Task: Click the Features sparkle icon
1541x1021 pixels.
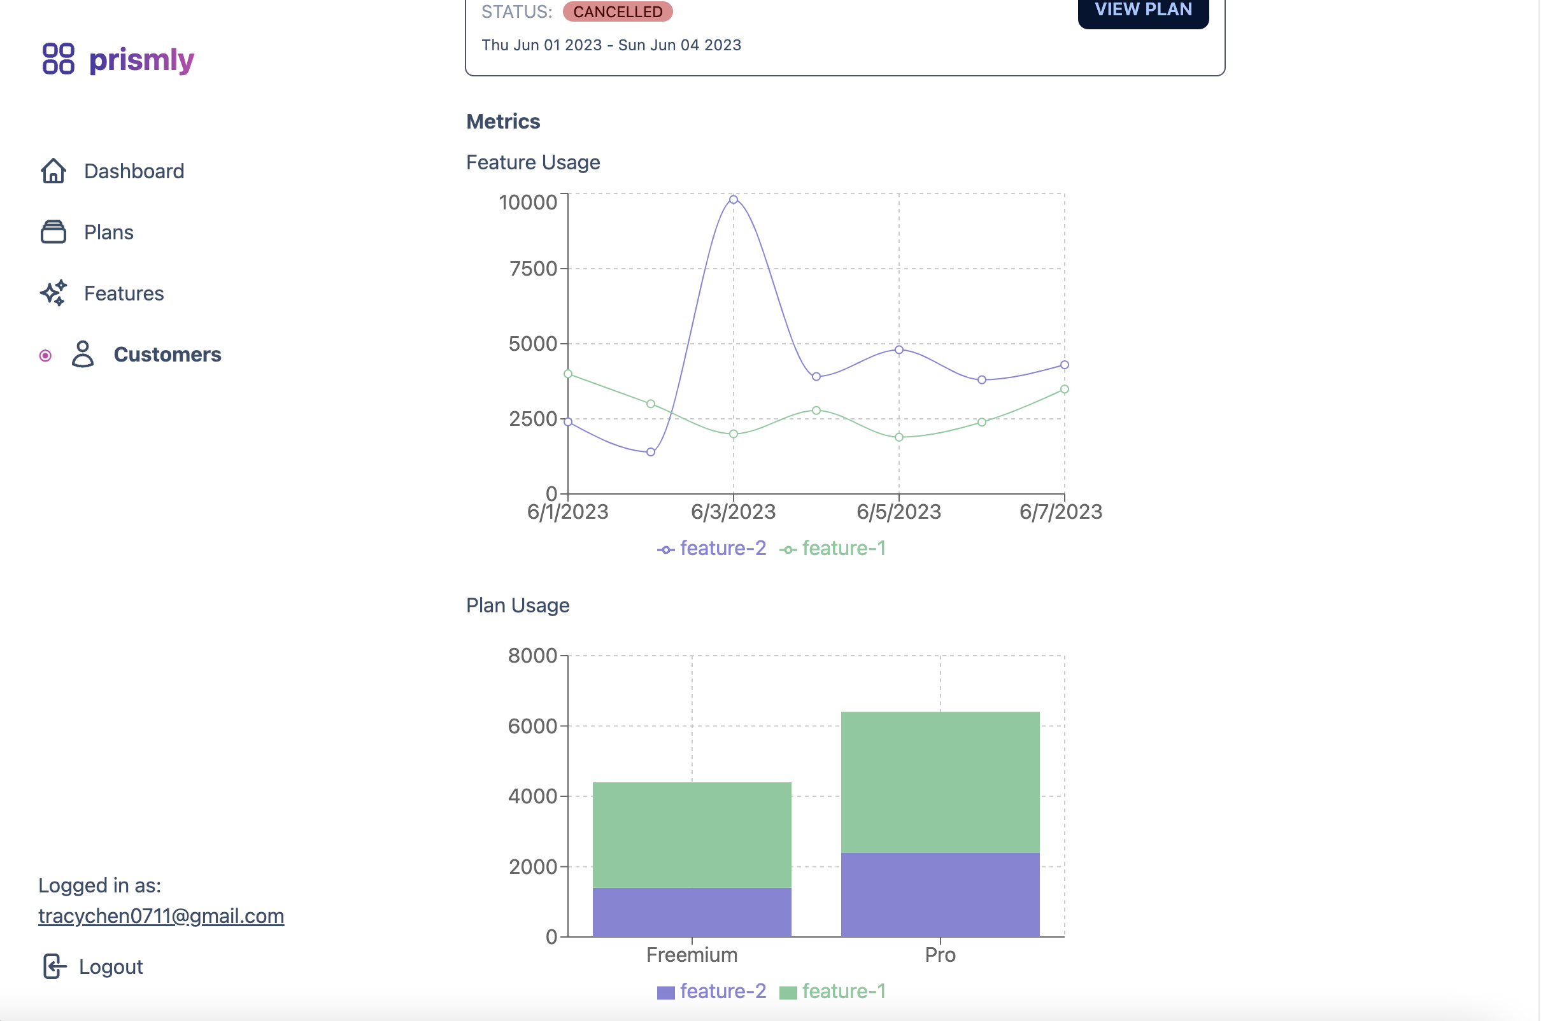Action: coord(53,293)
